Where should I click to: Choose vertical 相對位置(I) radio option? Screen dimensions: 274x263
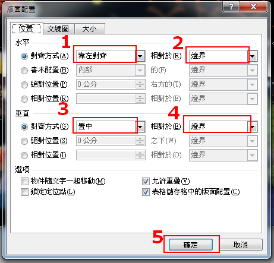24,156
